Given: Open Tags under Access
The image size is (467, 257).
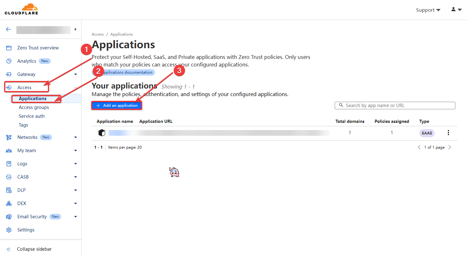Looking at the screenshot, I should pos(23,125).
